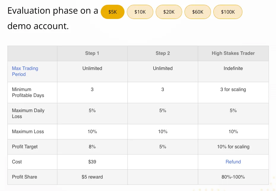Click the 80%-100% Profit Share cell

point(233,177)
